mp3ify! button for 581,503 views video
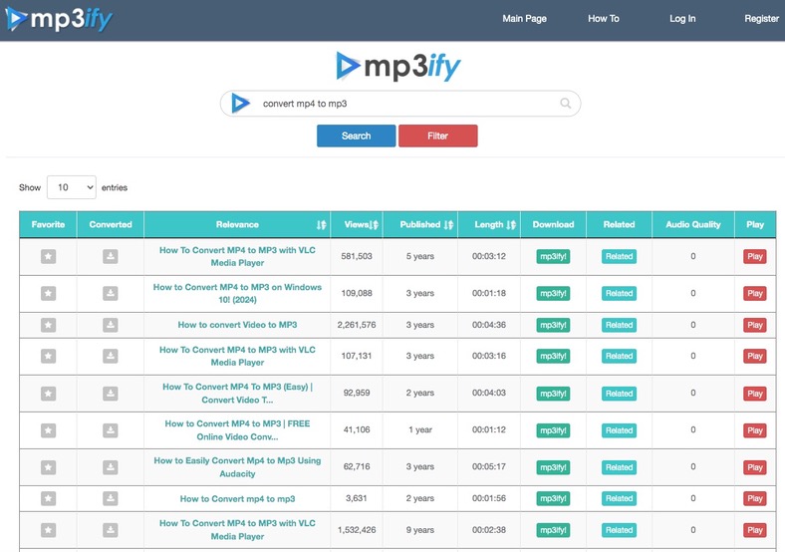Image resolution: width=785 pixels, height=552 pixels. tap(553, 256)
